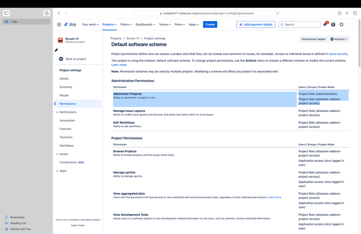
Task: Open the Apps dropdown in top nav
Action: coord(193,25)
